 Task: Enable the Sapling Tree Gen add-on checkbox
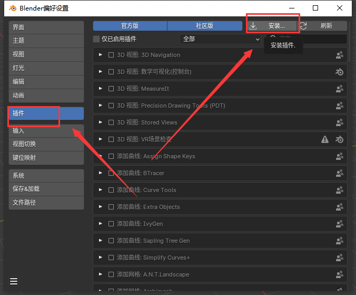tap(111, 241)
